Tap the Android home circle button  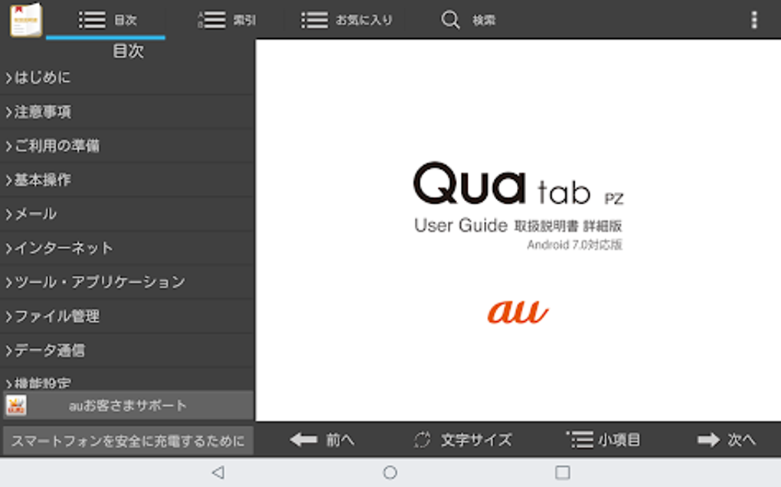pyautogui.click(x=390, y=472)
